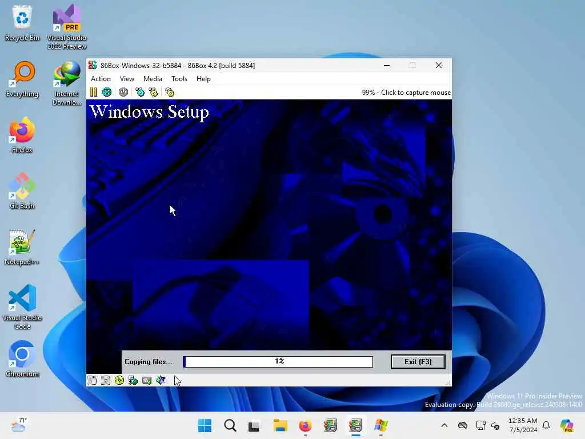Open the View menu in 86Box
This screenshot has height=439, width=585.
[x=127, y=79]
